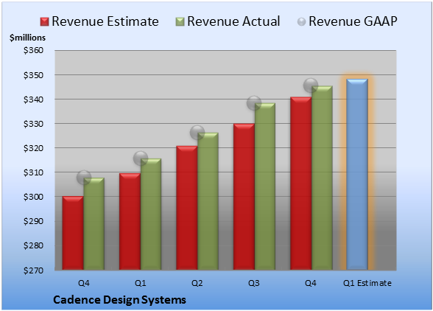Click the red Revenue Estimate bar for Q3
Screen dimensions: 433x311
point(244,196)
